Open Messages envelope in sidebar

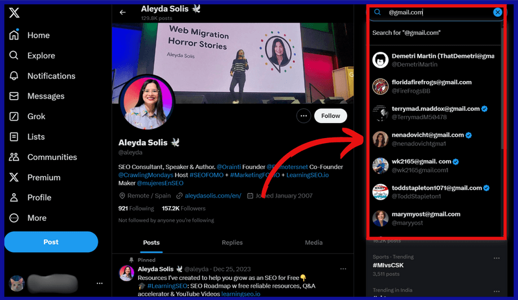[14, 96]
